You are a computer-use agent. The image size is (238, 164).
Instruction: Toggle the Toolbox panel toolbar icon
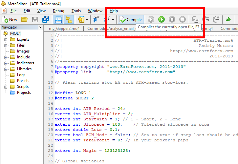(69, 19)
